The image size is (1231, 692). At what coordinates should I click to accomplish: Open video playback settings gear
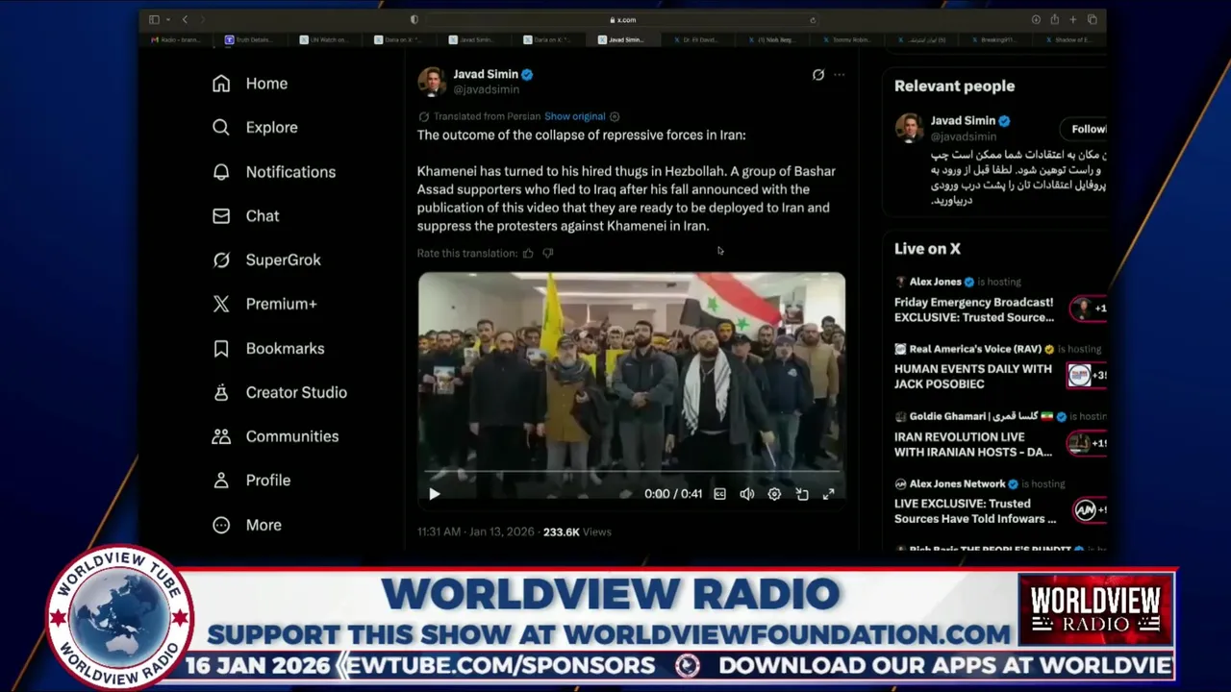pyautogui.click(x=774, y=494)
